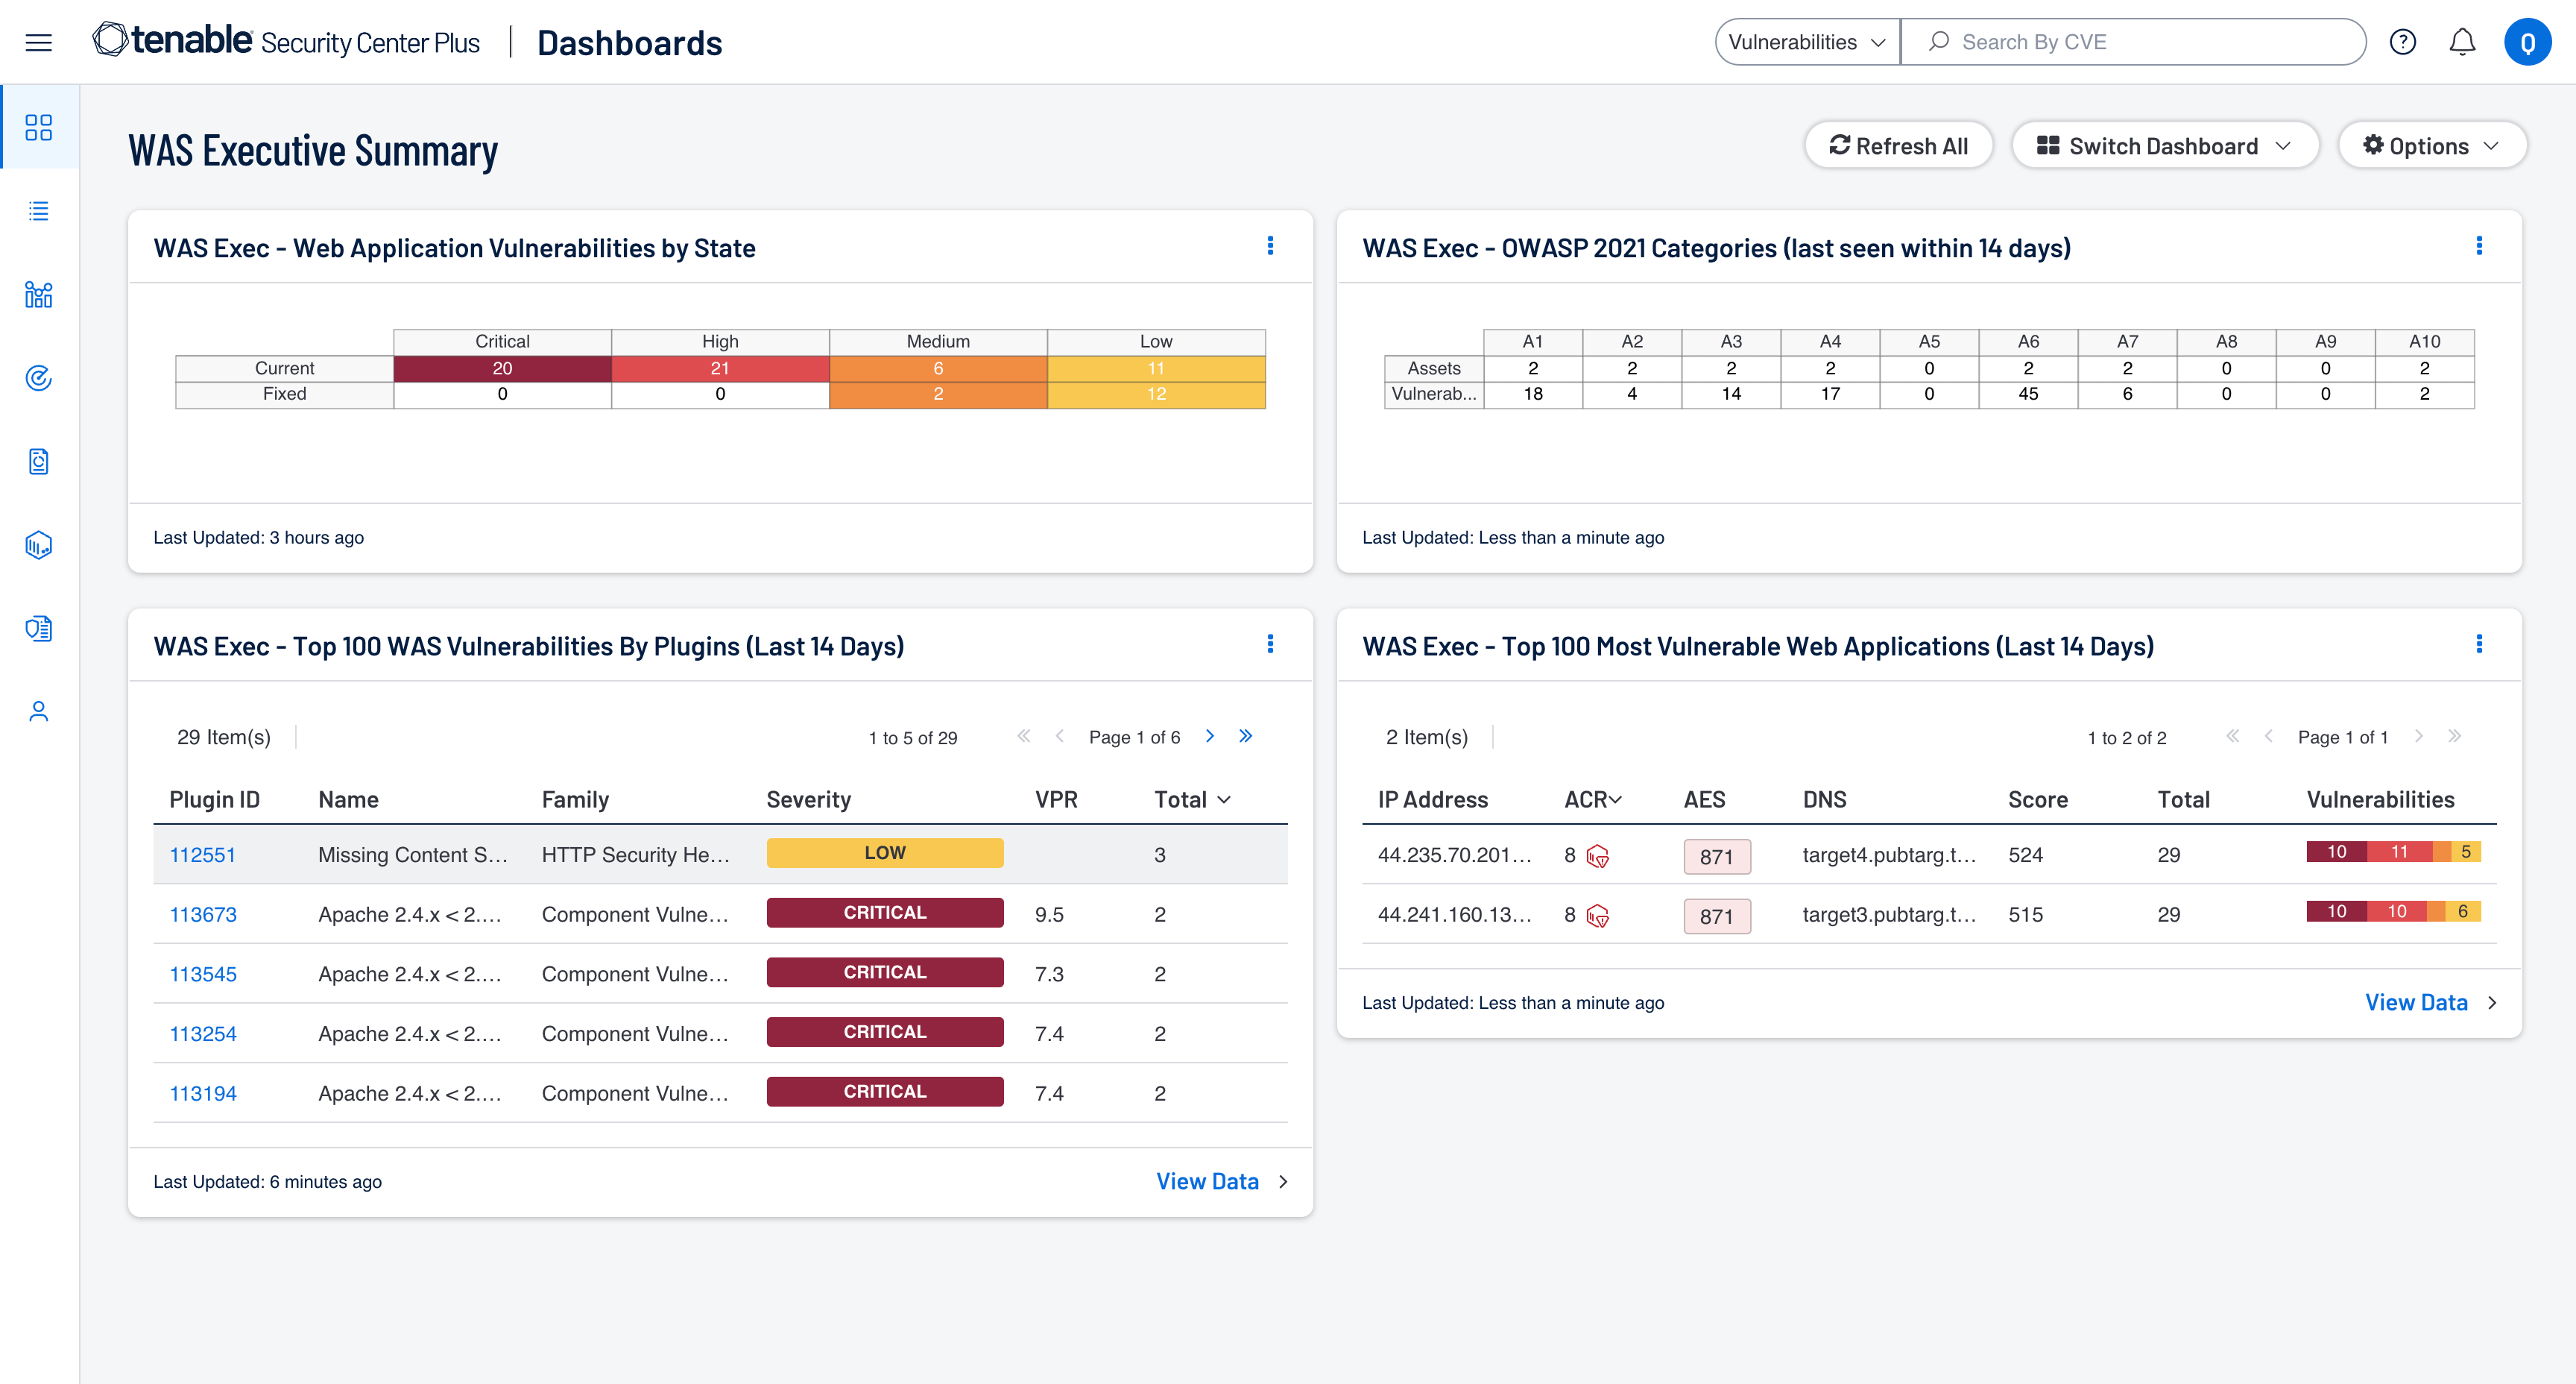Open plugin ID 113673 link

[203, 915]
